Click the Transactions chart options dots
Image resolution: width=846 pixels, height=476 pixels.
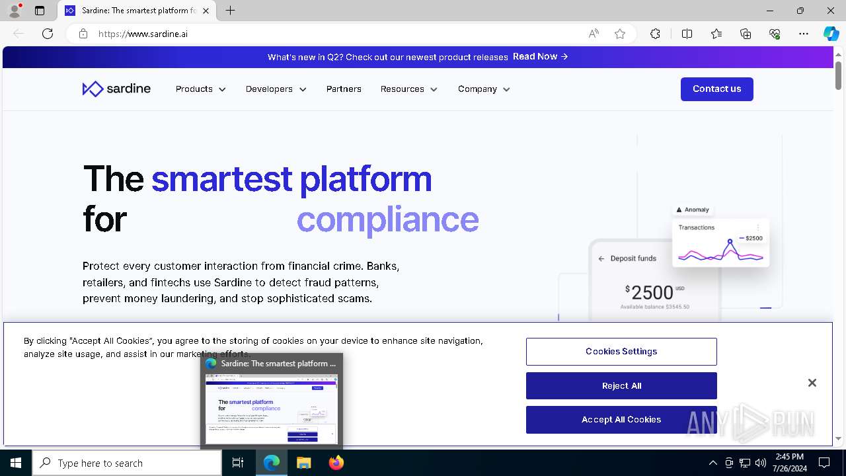coord(758,227)
